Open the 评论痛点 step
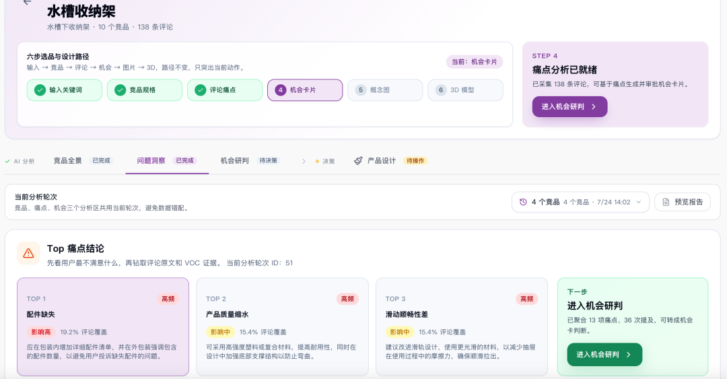Screen dimensions: 727x379 click(225, 90)
